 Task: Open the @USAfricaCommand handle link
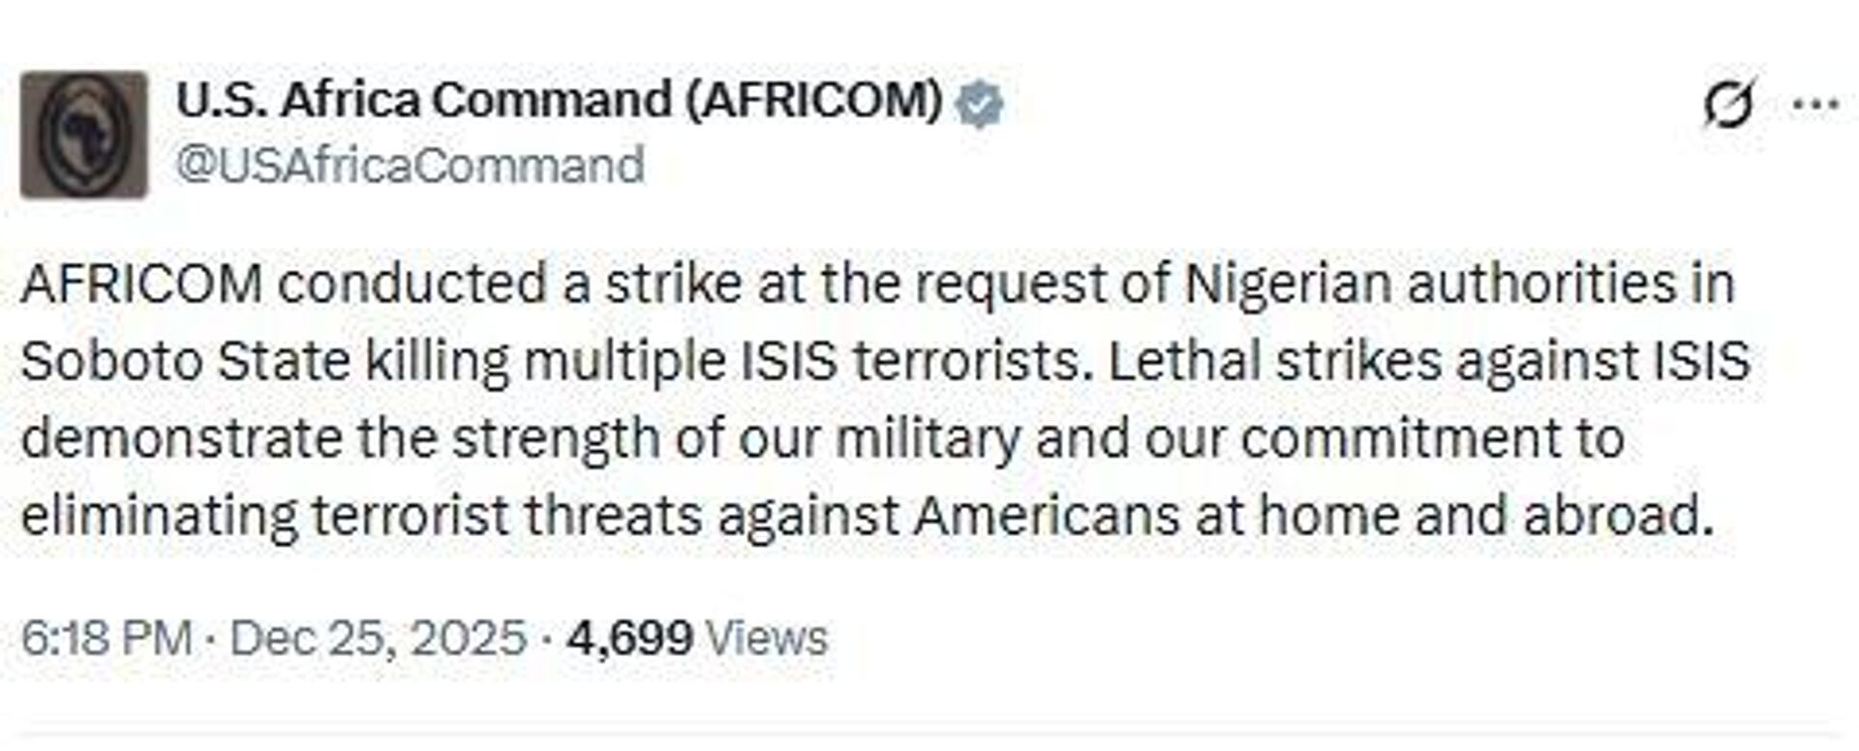410,165
